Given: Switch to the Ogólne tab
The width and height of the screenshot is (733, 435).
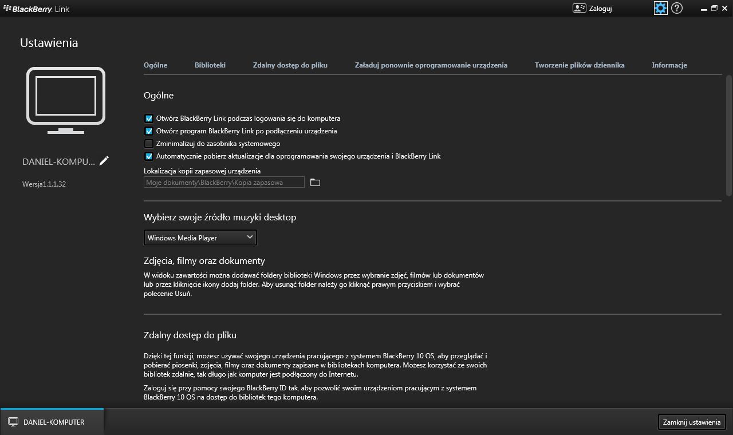Looking at the screenshot, I should click(155, 65).
